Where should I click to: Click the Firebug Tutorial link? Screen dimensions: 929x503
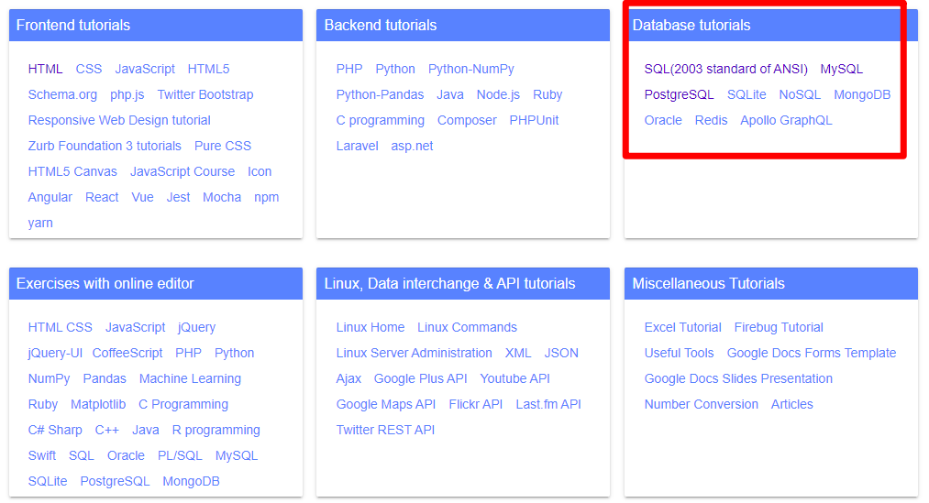[779, 327]
